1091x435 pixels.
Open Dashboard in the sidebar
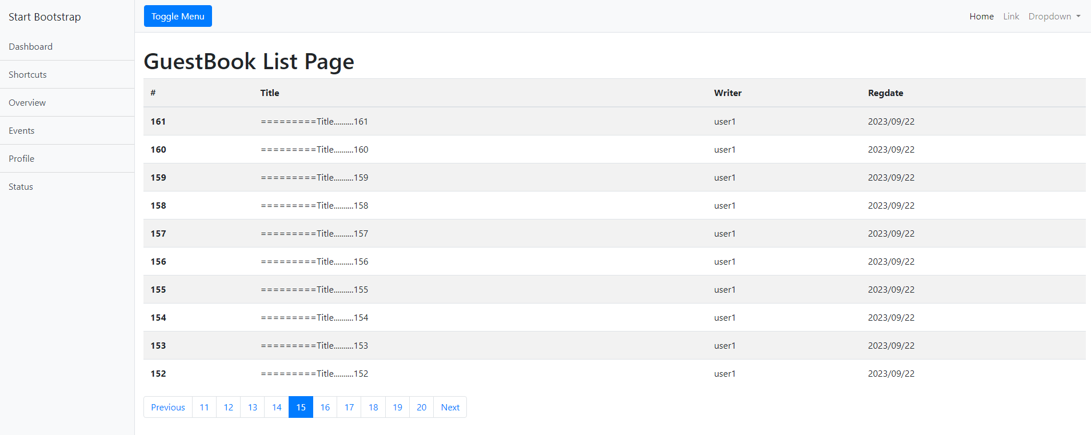pos(67,46)
